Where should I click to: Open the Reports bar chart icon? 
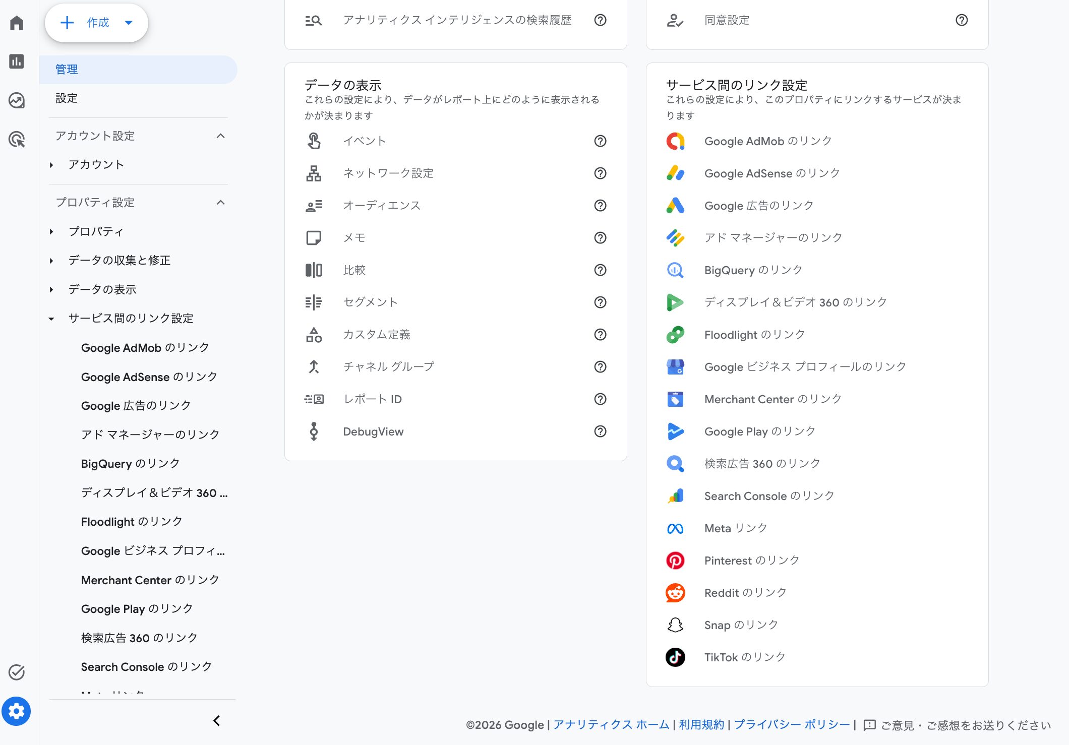pos(17,61)
